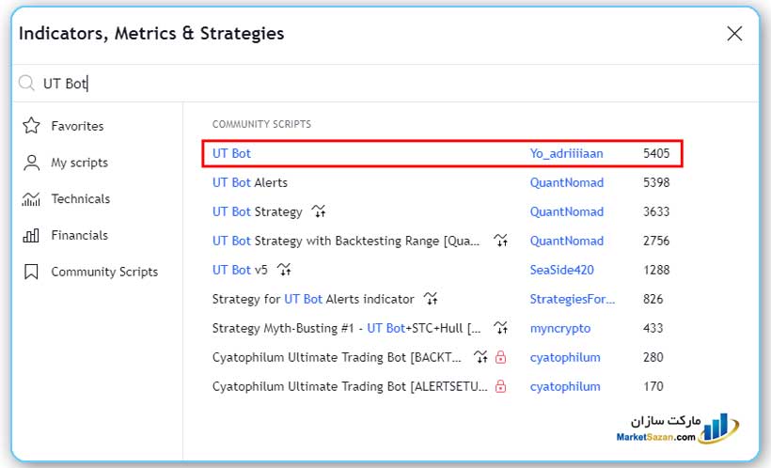Select the UT Bot script by Yo_adriiiiaan
The image size is (771, 468).
pos(232,153)
